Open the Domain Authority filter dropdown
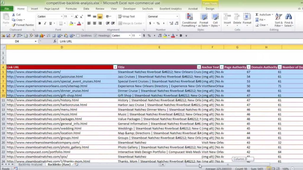This screenshot has height=170, width=303. tap(280, 67)
